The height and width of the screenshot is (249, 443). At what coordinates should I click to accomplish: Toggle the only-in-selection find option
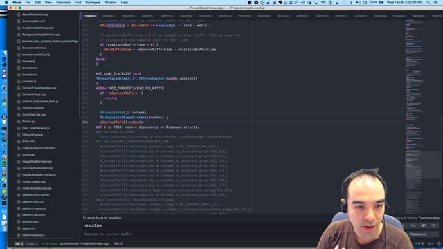424,225
